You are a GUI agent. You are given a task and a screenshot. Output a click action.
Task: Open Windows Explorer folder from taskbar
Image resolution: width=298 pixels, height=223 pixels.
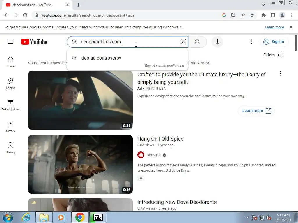[x=44, y=217]
